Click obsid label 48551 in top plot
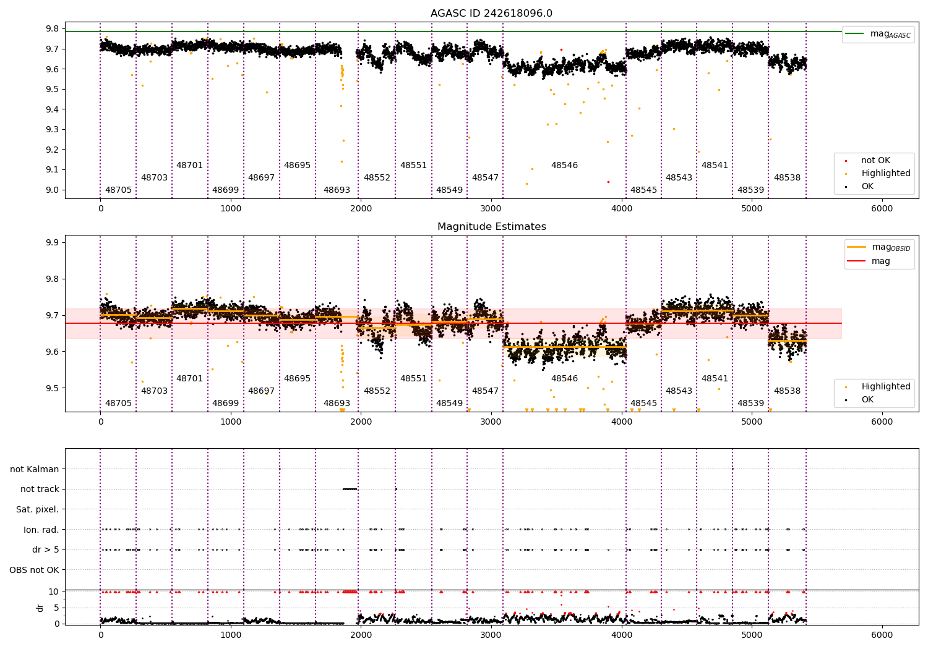This screenshot has height=649, width=928. point(413,165)
